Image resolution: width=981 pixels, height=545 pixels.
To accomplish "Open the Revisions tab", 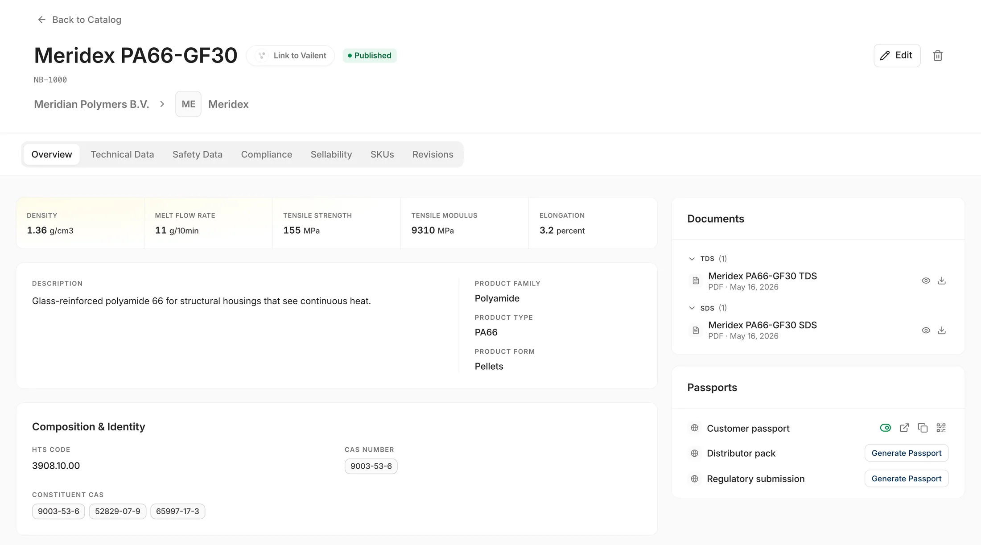I will pos(433,155).
